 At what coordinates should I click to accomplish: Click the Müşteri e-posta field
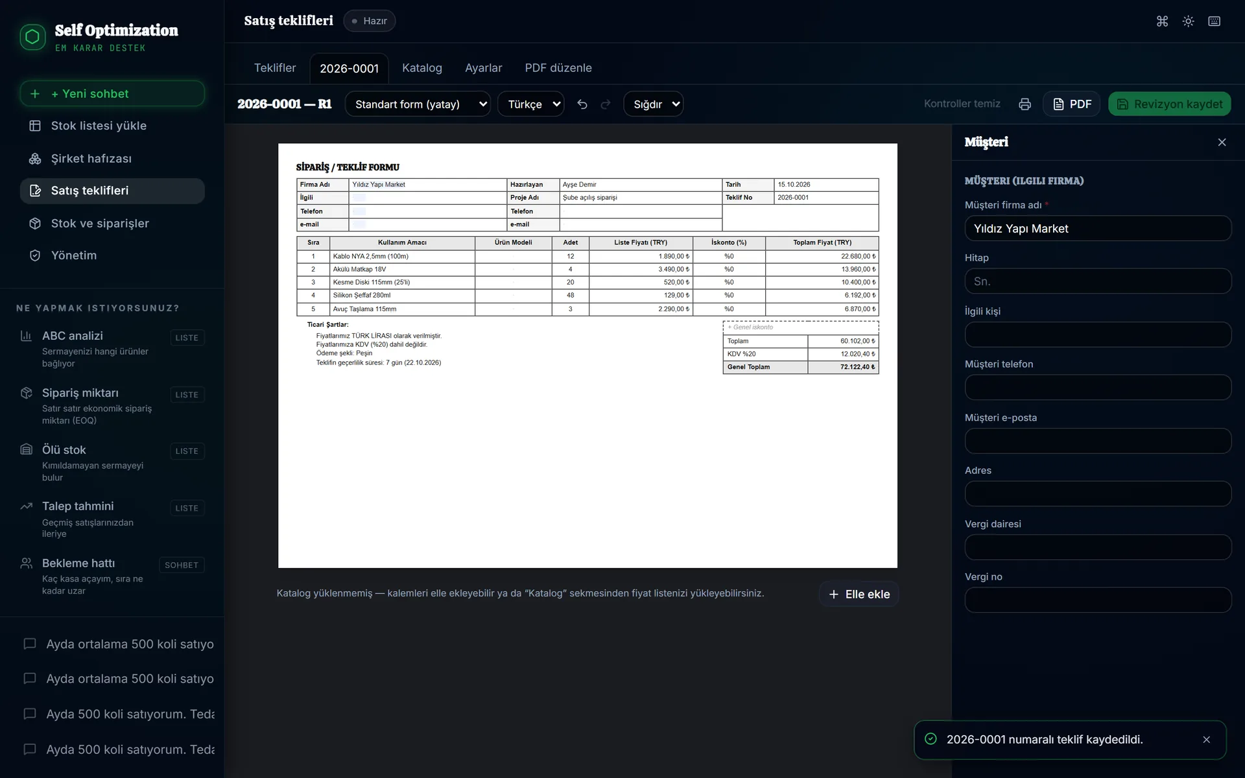(1098, 442)
